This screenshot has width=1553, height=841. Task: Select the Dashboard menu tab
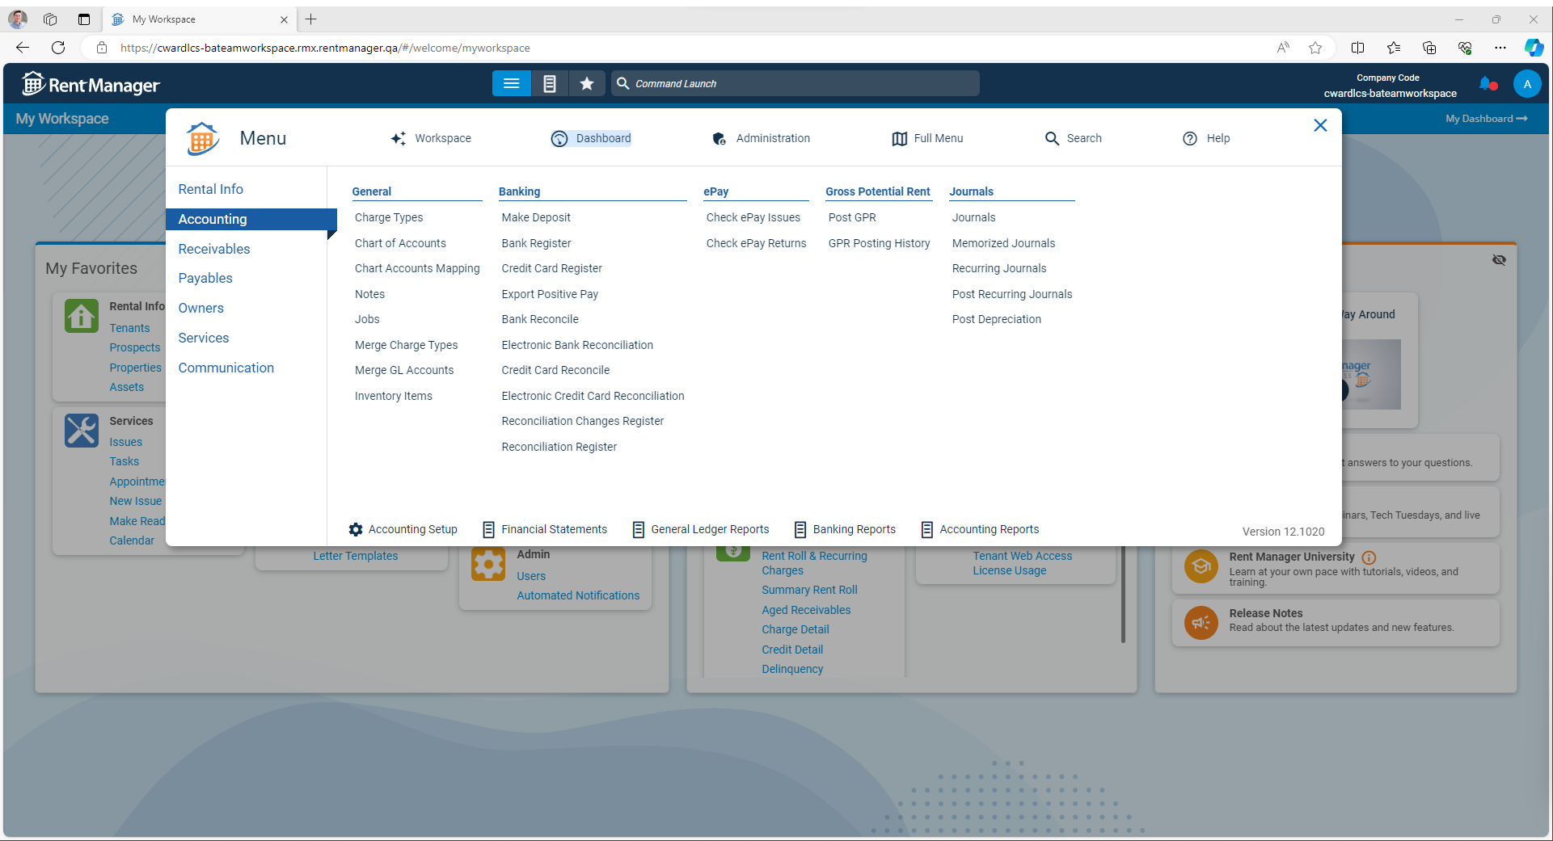pyautogui.click(x=591, y=138)
